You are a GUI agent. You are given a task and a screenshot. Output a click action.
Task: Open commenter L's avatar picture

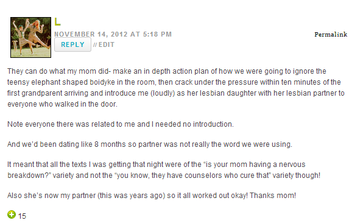(x=31, y=37)
